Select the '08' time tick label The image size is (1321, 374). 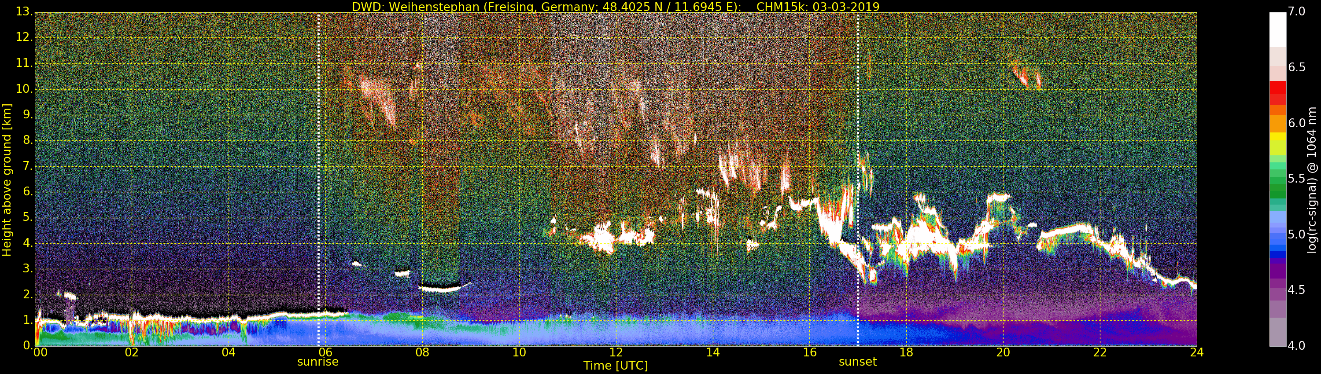point(423,352)
